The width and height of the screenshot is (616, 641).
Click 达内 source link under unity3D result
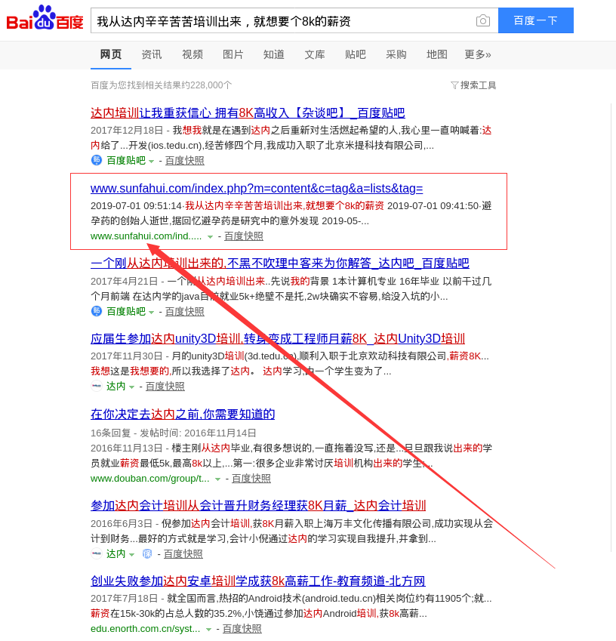116,387
